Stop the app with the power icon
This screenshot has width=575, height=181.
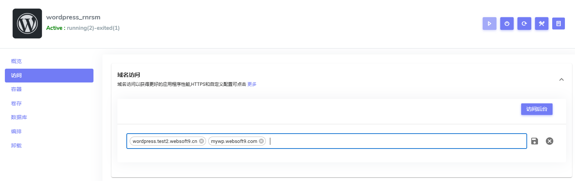coord(507,24)
